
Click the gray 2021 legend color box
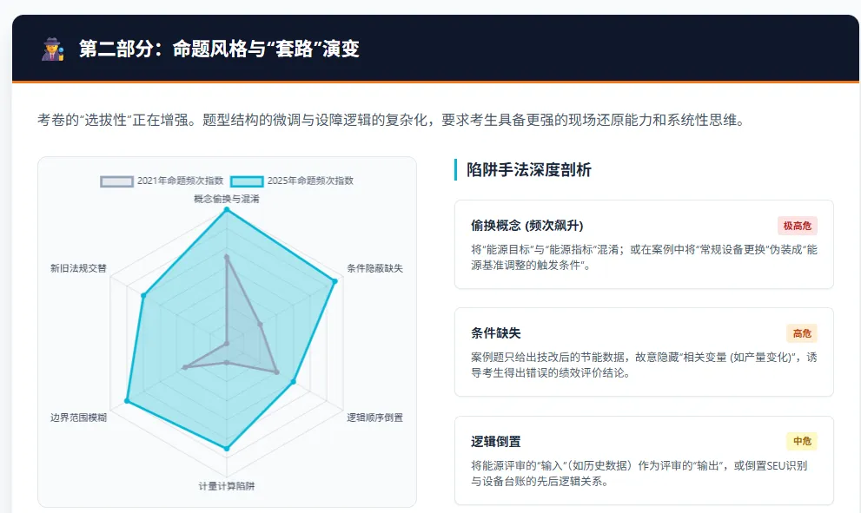117,181
